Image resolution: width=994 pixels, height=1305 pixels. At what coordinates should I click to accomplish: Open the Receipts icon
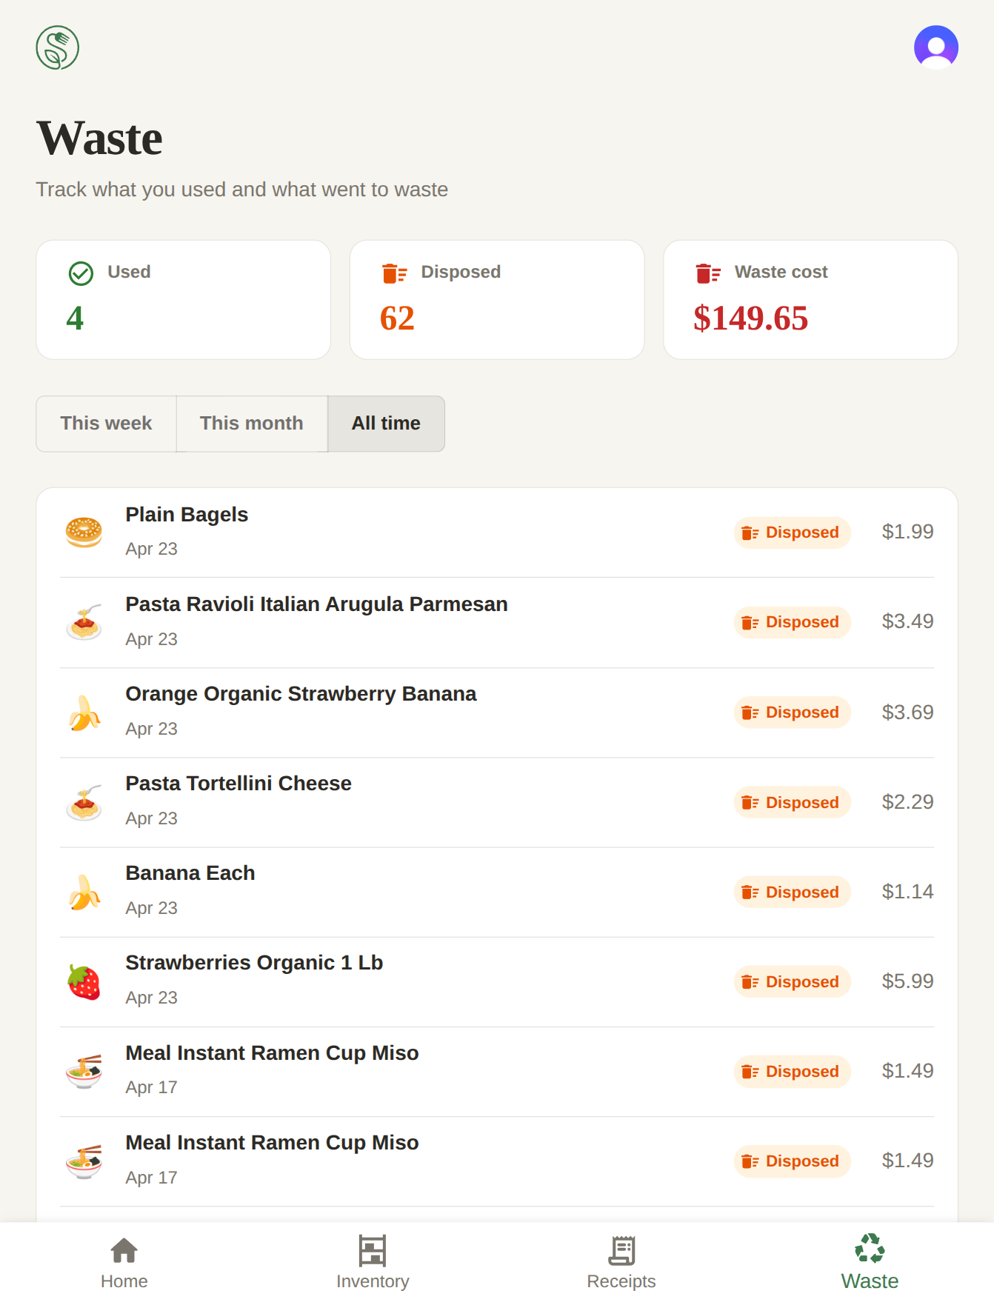pos(621,1251)
